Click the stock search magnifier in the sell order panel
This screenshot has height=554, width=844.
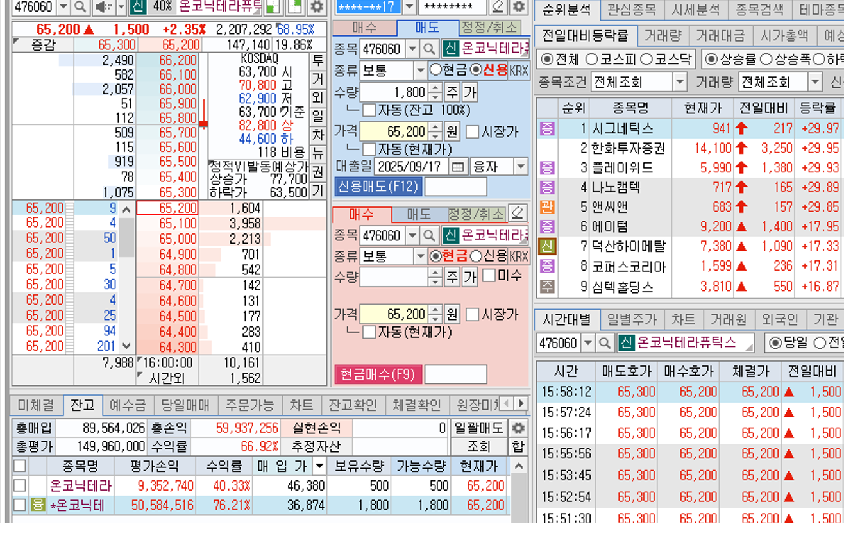[429, 49]
